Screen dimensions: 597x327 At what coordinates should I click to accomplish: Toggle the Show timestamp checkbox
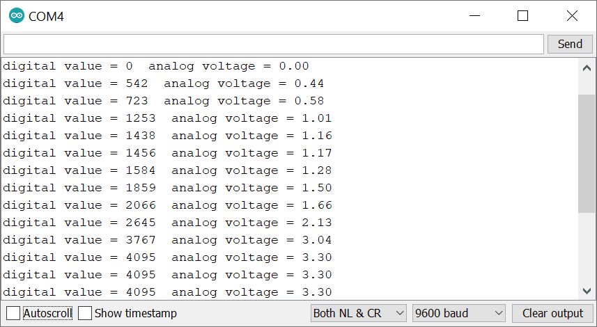coord(85,313)
